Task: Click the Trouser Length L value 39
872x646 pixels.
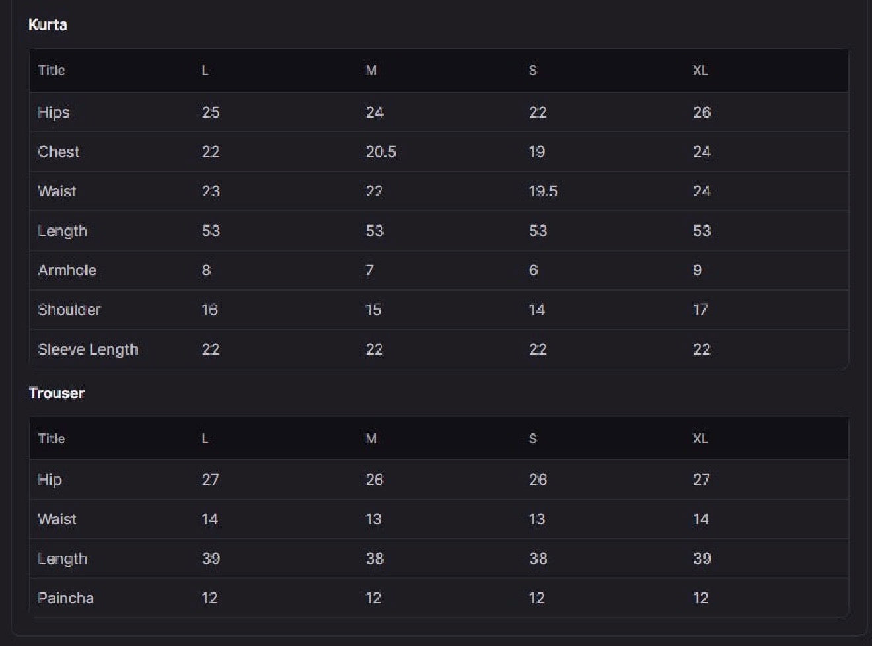Action: point(211,559)
